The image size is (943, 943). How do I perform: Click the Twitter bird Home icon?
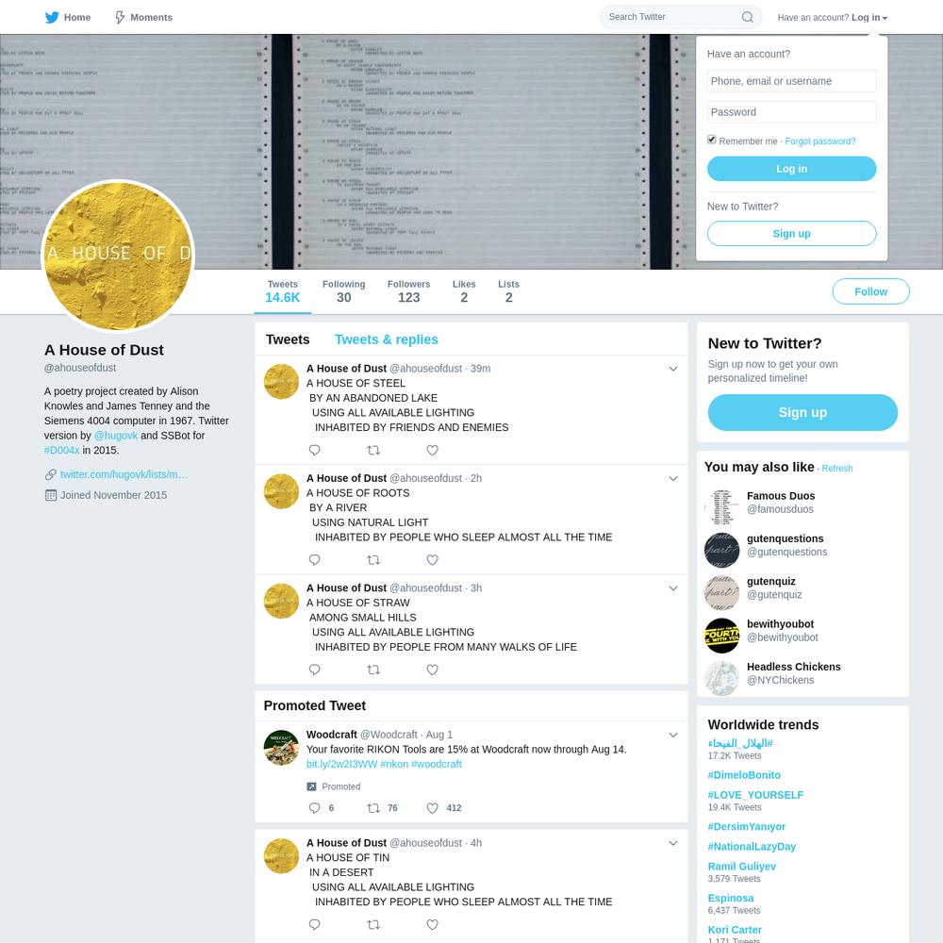pos(52,17)
